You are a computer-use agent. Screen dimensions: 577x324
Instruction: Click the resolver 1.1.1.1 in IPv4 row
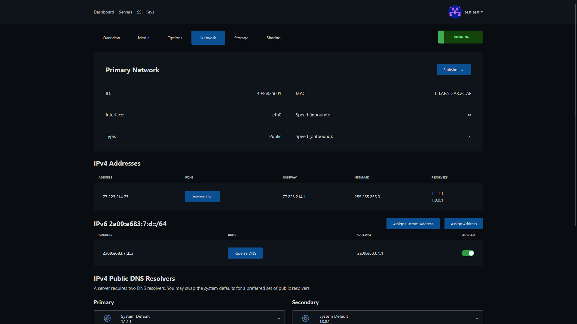pos(437,194)
